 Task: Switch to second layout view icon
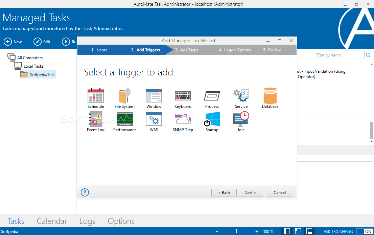coord(298,231)
